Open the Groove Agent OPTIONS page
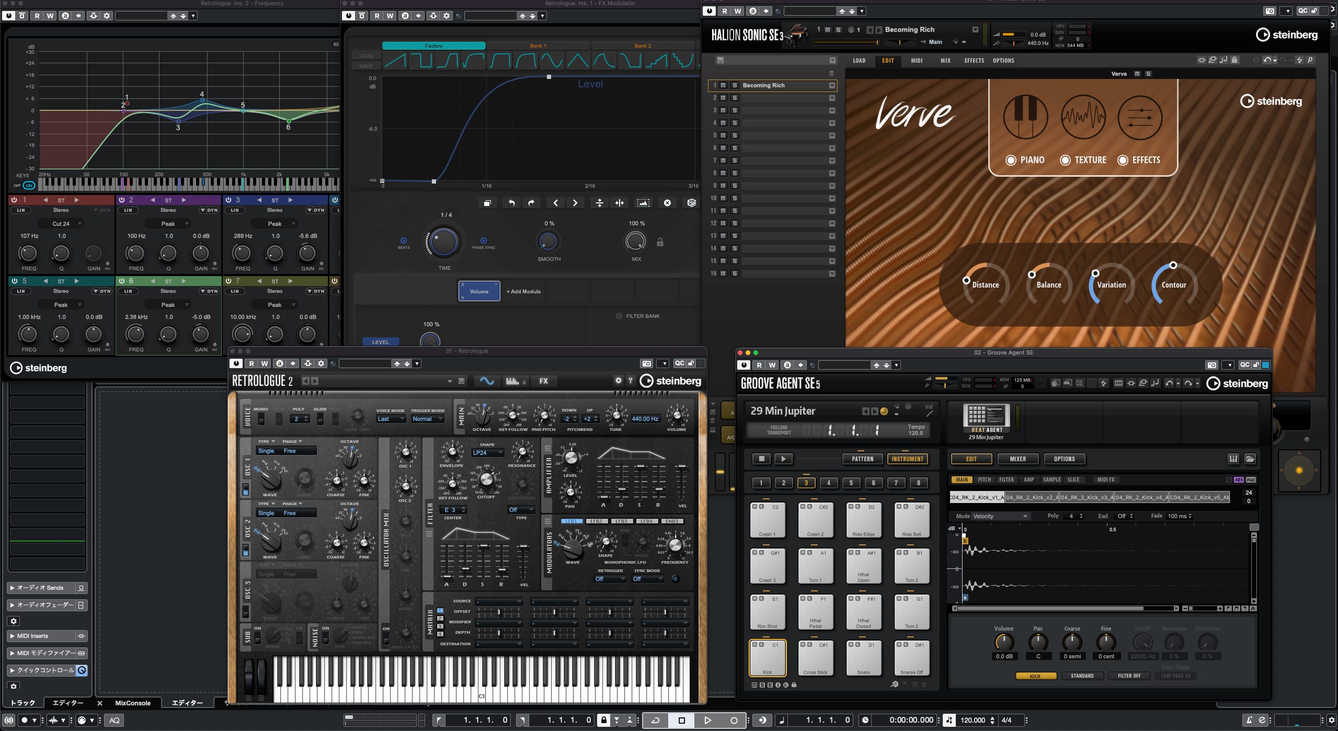The height and width of the screenshot is (731, 1338). 1064,459
